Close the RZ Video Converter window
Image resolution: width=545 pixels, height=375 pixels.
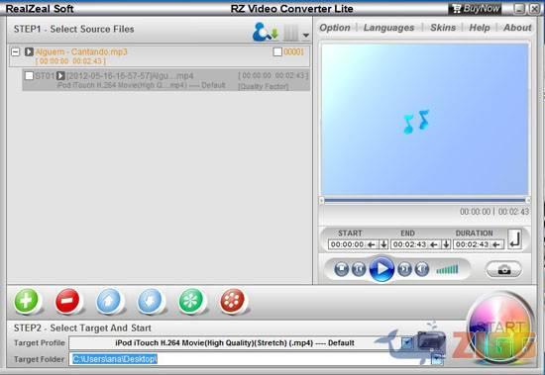point(534,9)
